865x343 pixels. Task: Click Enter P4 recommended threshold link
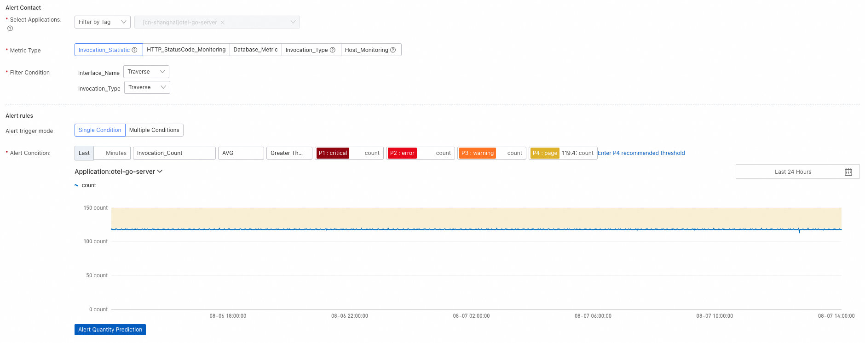(x=641, y=153)
